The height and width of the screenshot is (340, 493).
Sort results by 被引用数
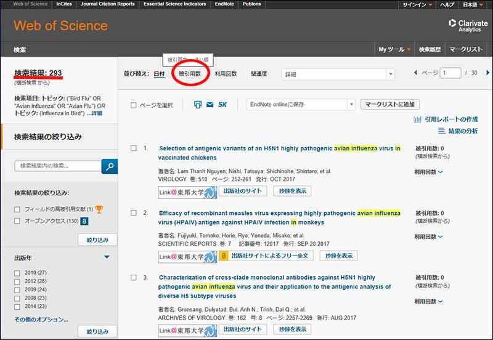pyautogui.click(x=190, y=73)
